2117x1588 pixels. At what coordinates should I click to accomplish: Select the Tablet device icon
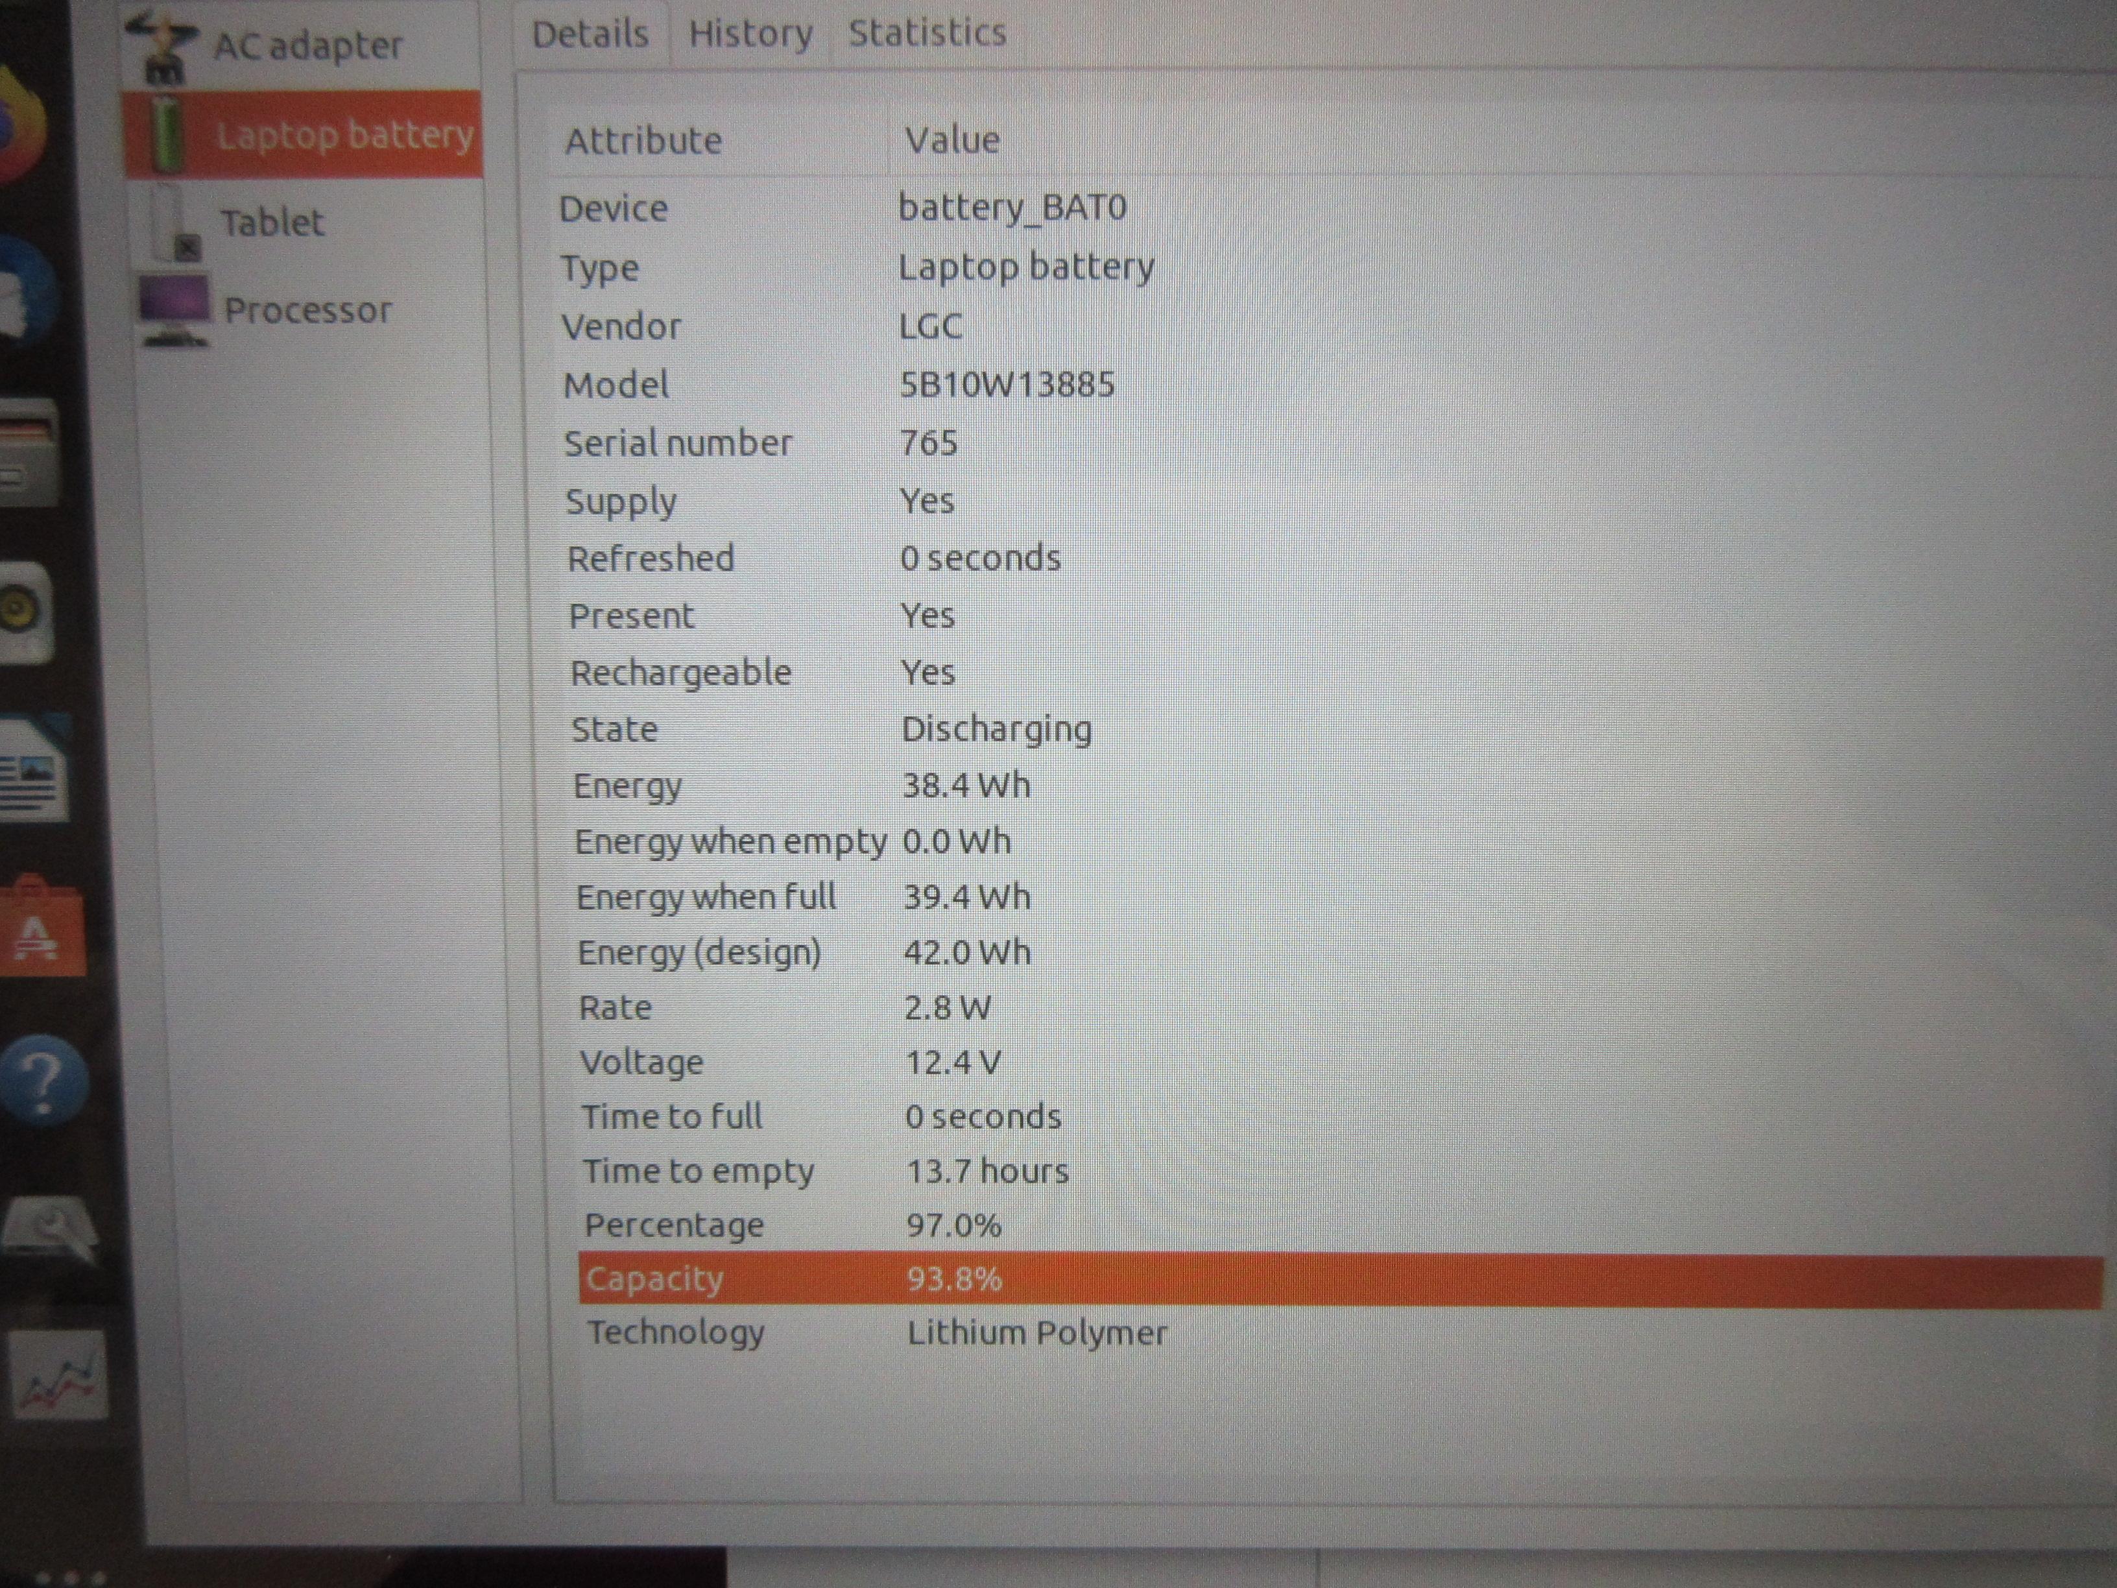(x=176, y=222)
